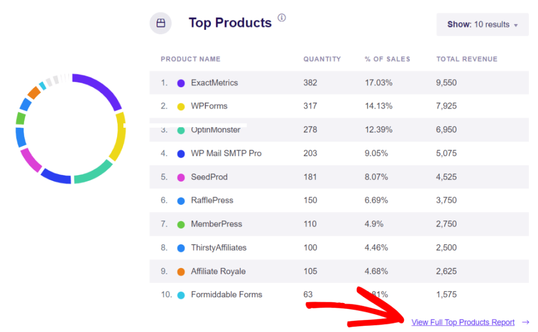
Task: Open View Full Top Products Report link
Action: (463, 322)
